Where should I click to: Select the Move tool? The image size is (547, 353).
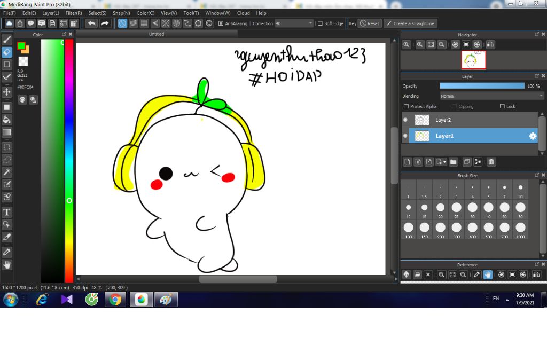[6, 92]
